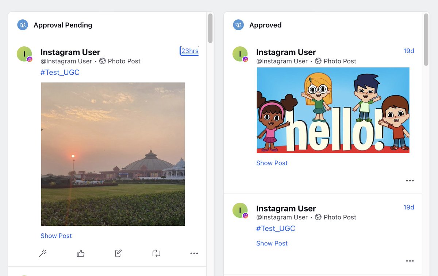Click the 23hrs timestamp link
This screenshot has width=438, height=276.
pos(189,51)
